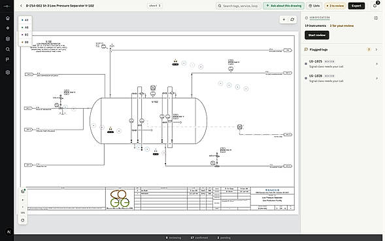Open the layers control on canvas toolbar

click(23, 191)
